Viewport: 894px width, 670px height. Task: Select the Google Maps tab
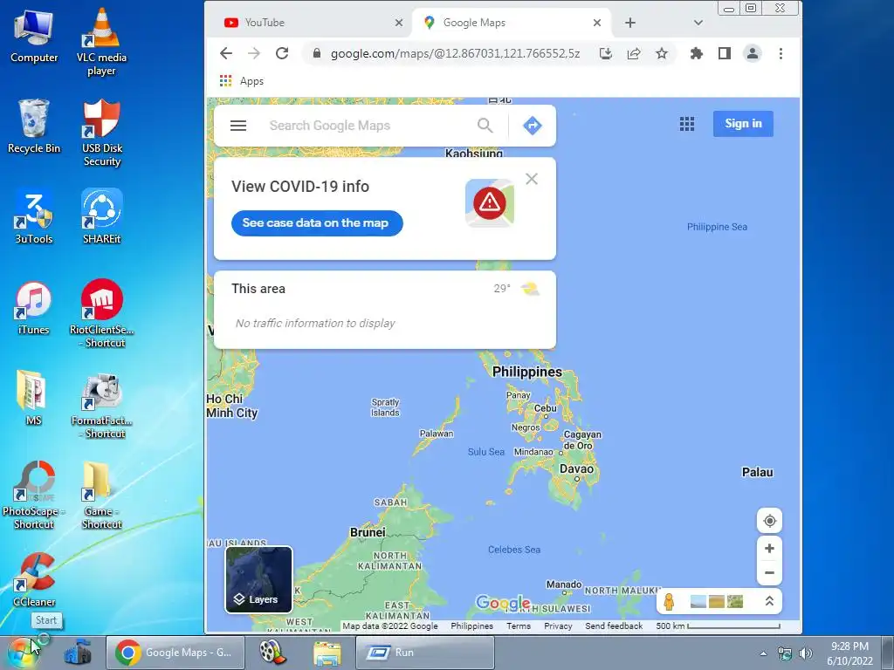pos(512,23)
